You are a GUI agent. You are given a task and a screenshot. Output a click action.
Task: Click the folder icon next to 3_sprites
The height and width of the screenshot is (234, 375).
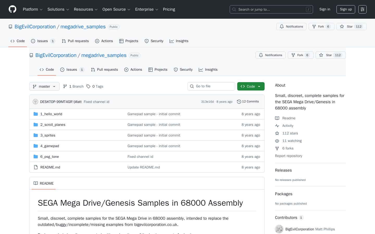tap(36, 135)
